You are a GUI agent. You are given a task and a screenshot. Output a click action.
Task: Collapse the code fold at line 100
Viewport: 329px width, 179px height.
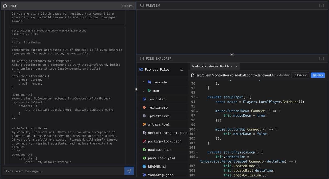coord(197,130)
